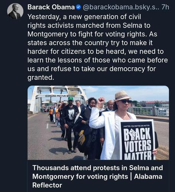Open the 'Thousands attend protests in Selma' headline

97,176
